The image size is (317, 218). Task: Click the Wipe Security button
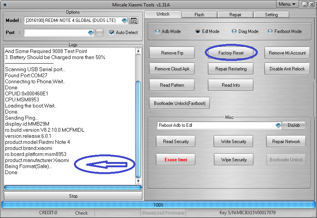234,160
